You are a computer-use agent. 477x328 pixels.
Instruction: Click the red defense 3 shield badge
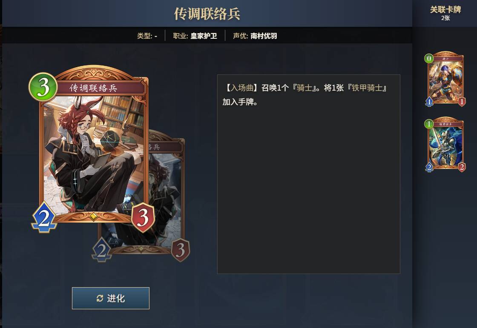[x=143, y=217]
